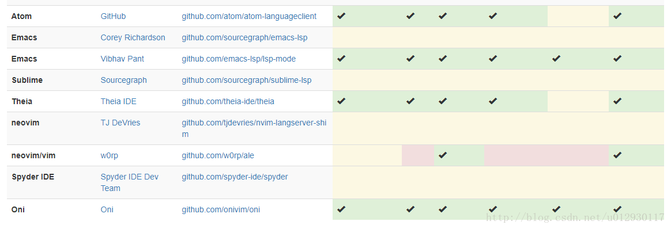The width and height of the screenshot is (671, 229).
Task: Click the only checkmark in the yellow-gapped lsp-mode row's fifth column
Action: coord(556,59)
